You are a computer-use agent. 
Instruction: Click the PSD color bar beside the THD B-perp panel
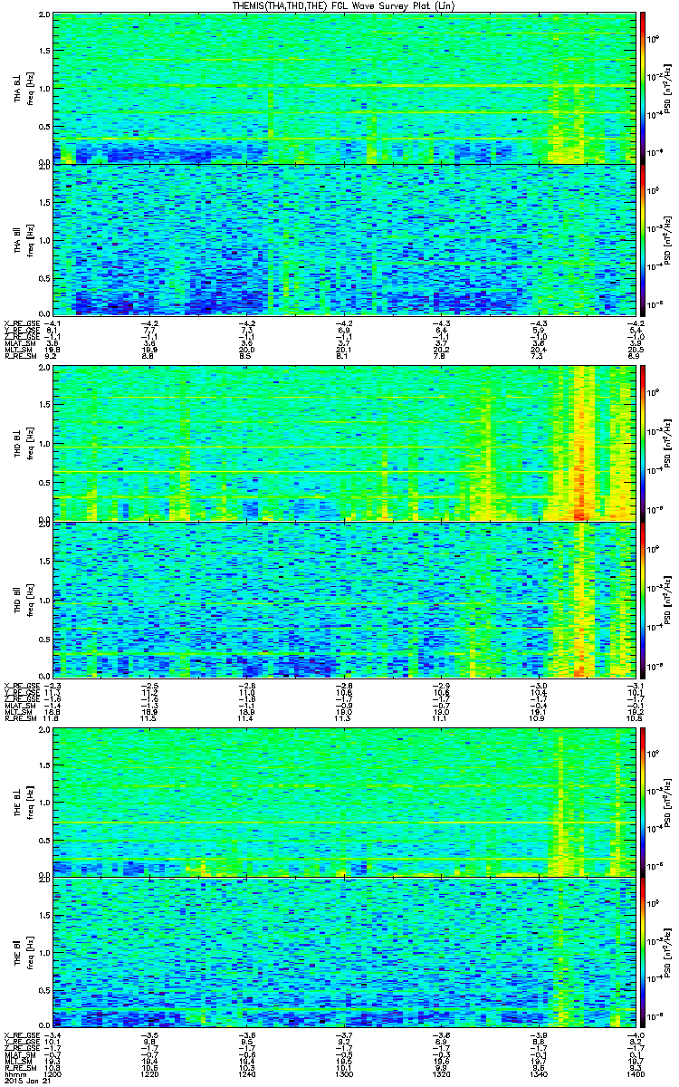643,443
